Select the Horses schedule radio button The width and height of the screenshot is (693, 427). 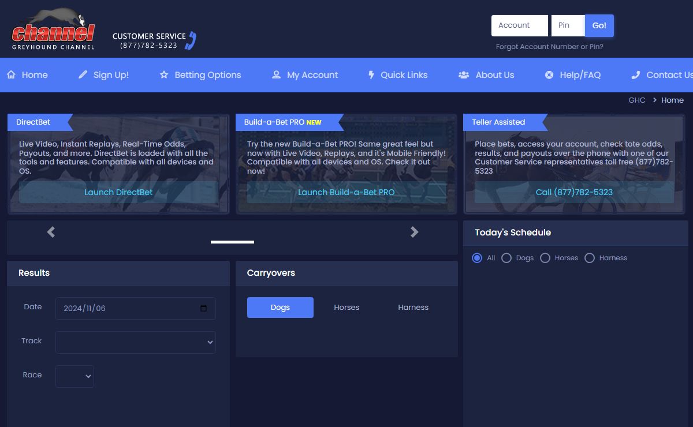point(545,258)
